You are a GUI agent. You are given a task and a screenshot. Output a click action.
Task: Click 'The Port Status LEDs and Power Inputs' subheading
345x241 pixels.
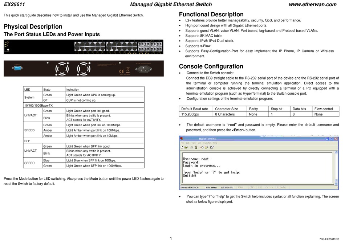click(52, 34)
